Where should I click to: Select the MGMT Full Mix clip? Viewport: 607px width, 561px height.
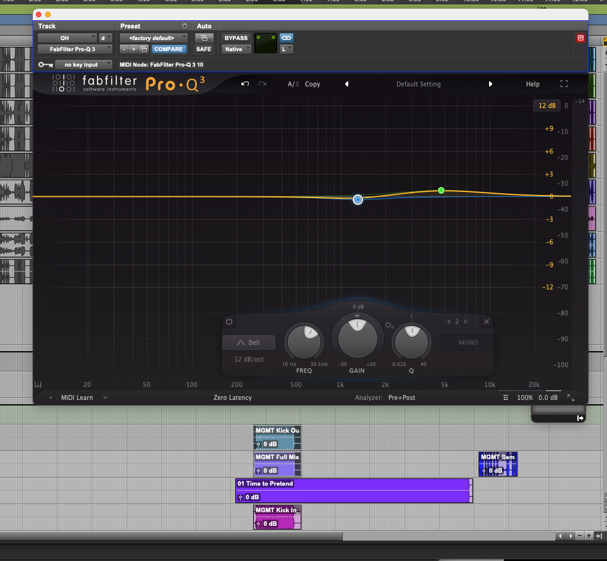click(x=277, y=464)
